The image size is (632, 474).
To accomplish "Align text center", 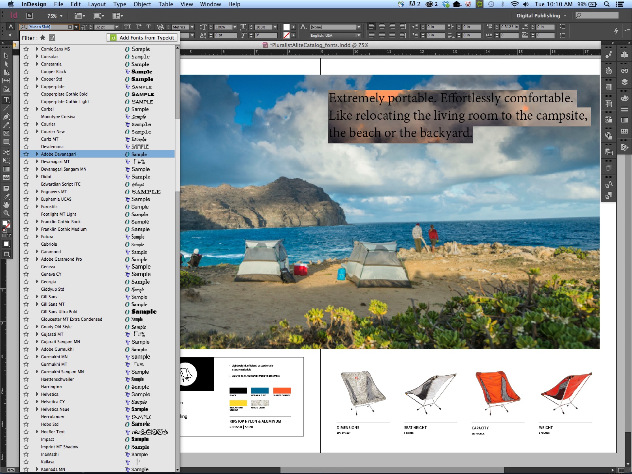I will pyautogui.click(x=382, y=27).
